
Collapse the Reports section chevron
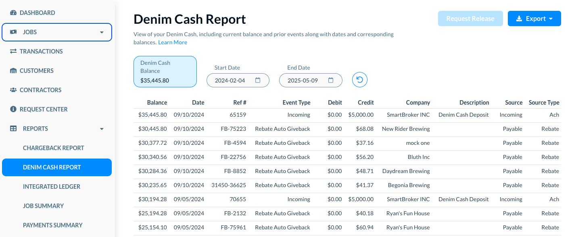[102, 129]
